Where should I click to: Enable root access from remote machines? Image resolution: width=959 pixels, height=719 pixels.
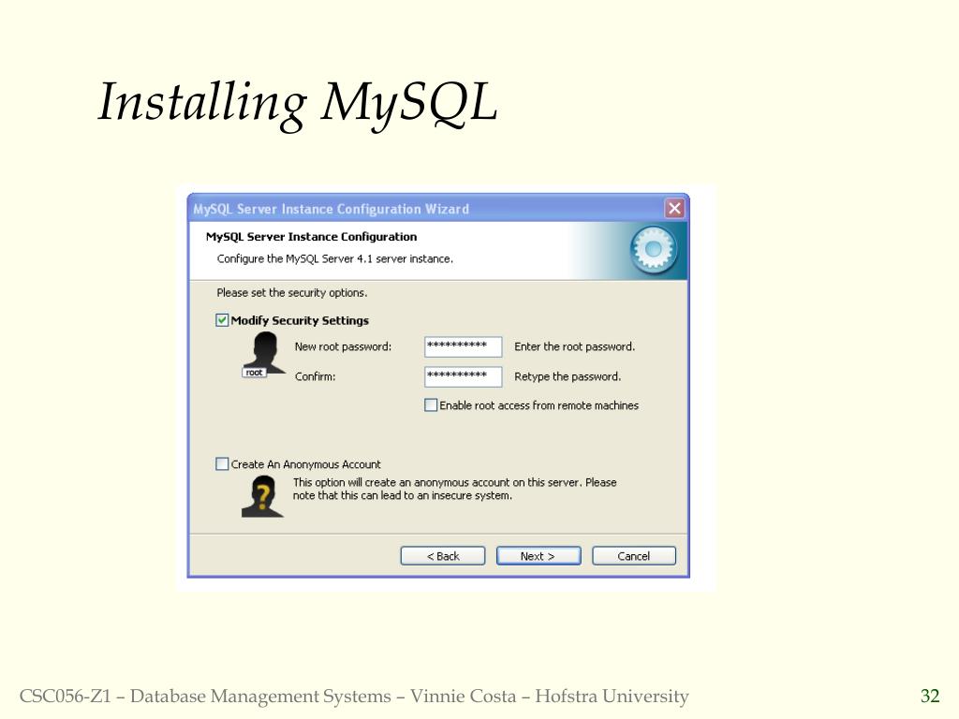(x=431, y=405)
